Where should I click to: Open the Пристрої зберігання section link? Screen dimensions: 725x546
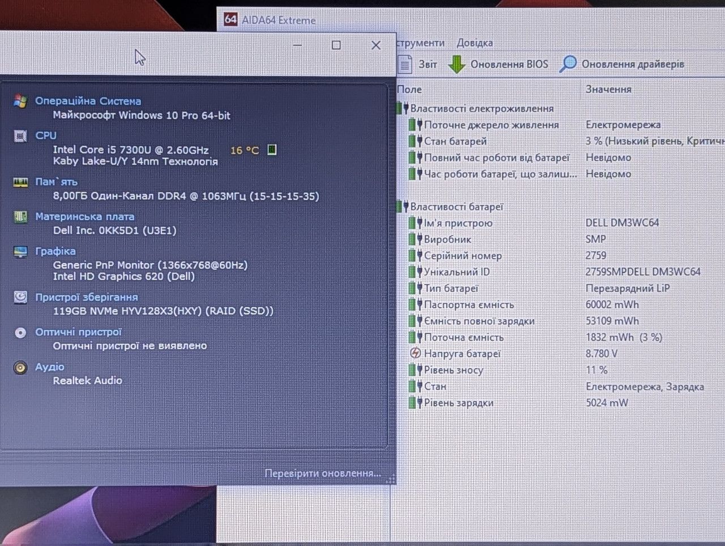click(86, 297)
